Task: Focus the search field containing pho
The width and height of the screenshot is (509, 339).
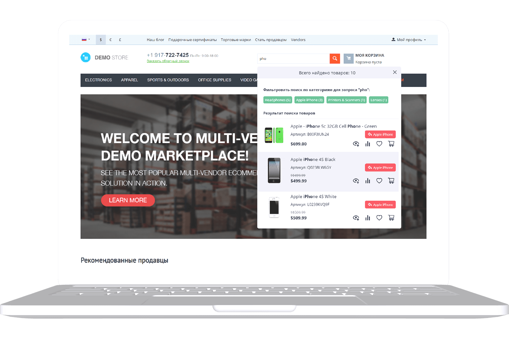Action: [294, 58]
